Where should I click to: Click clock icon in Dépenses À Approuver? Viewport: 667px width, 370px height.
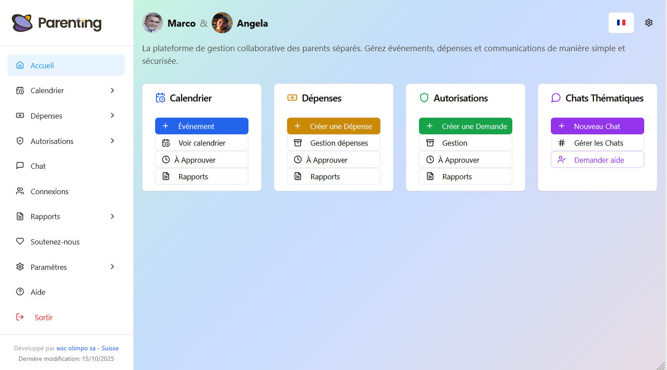pyautogui.click(x=298, y=160)
